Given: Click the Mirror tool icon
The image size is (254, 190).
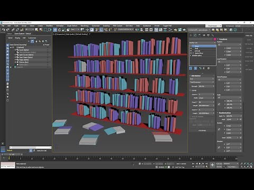Looking at the screenshot, I should coord(137,30).
